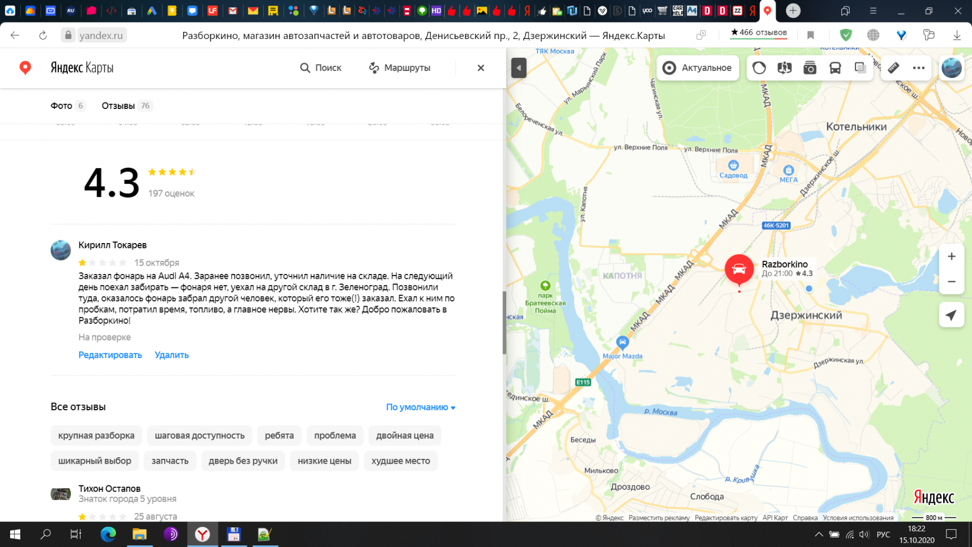972x547 pixels.
Task: Click Условия использования footer link
Action: [x=858, y=518]
